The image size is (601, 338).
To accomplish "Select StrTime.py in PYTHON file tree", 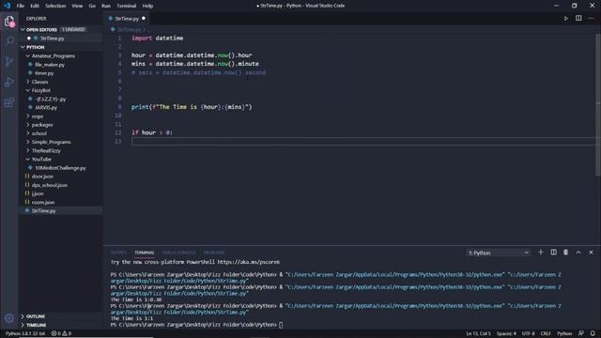I will point(44,210).
